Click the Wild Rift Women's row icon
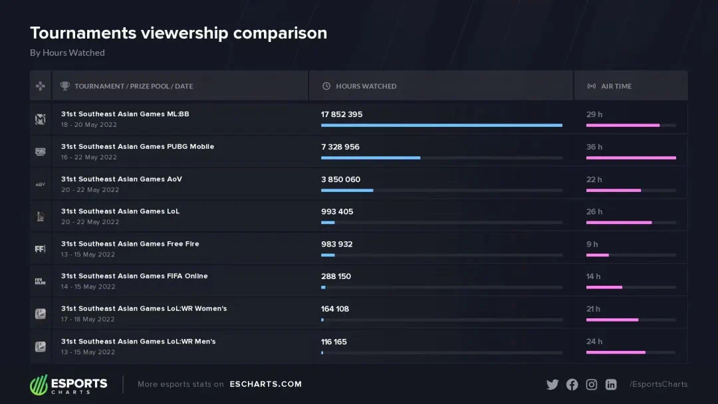Screen dimensions: 718x404 (x=41, y=314)
